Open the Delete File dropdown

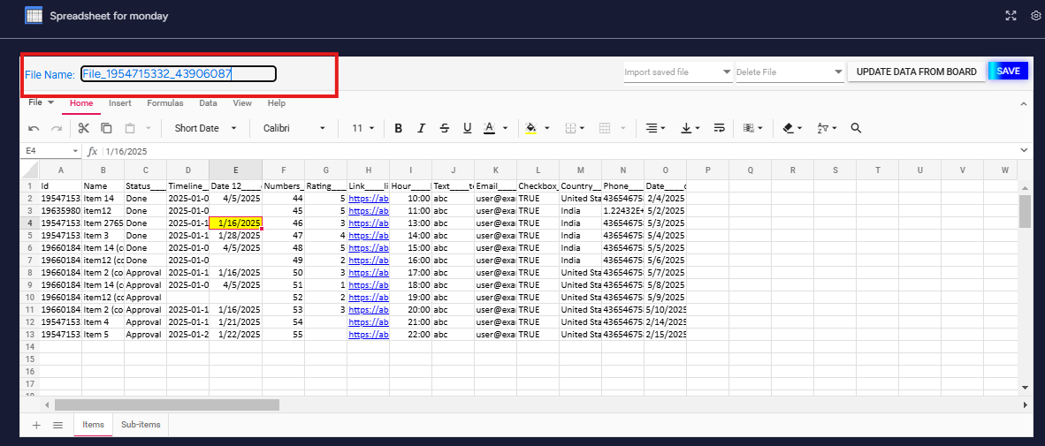(x=789, y=72)
